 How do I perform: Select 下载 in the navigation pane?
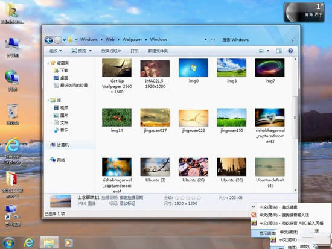click(61, 70)
